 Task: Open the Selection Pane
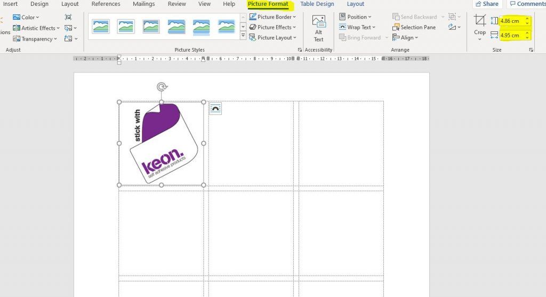[x=414, y=27]
